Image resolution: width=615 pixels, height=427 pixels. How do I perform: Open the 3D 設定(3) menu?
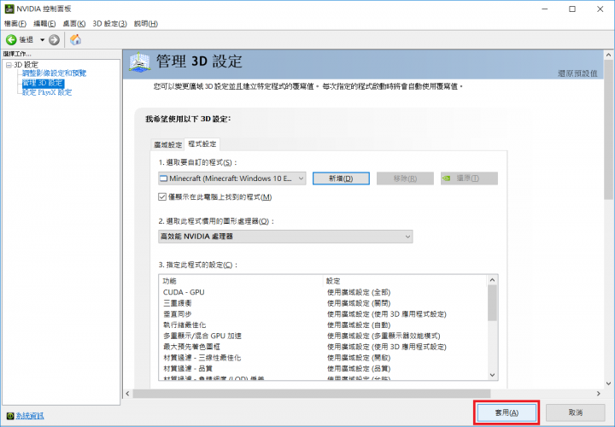point(110,24)
